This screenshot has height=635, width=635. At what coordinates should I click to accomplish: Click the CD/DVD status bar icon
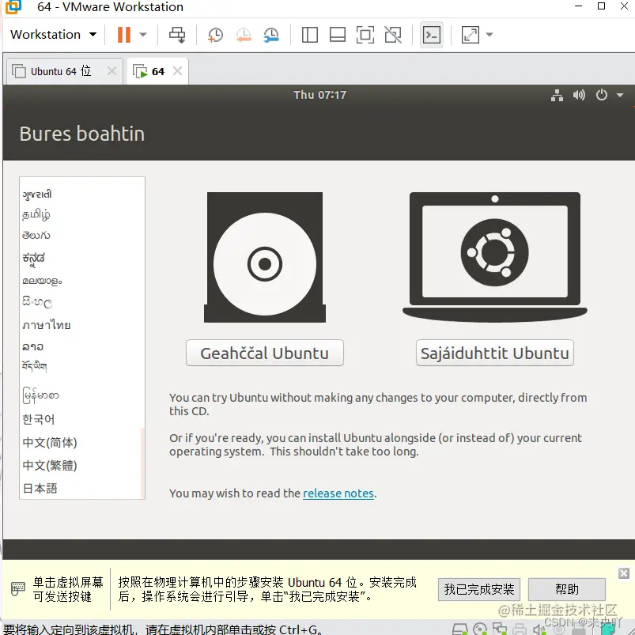[x=480, y=629]
